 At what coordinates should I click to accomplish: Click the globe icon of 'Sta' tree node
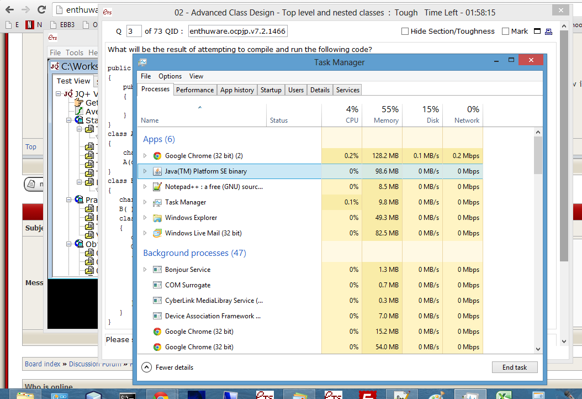click(79, 120)
